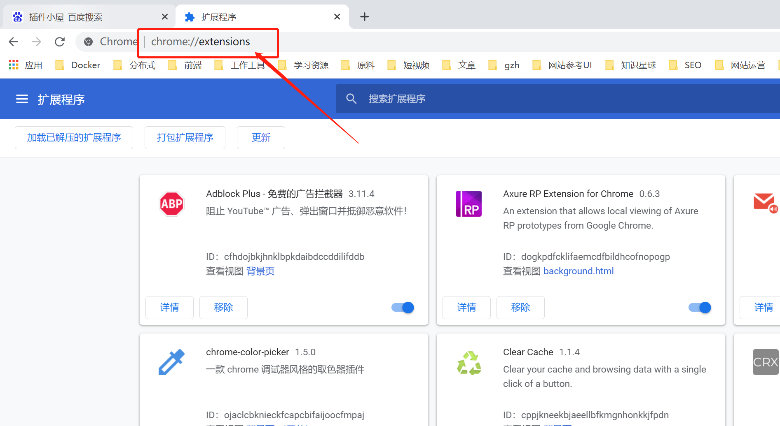Click the Clear Cache extension name
This screenshot has width=780, height=426.
(528, 352)
